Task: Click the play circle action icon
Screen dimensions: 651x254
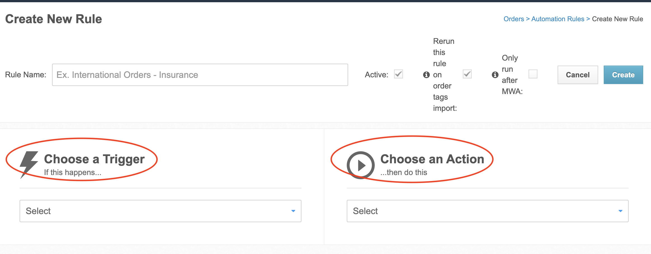Action: click(361, 165)
